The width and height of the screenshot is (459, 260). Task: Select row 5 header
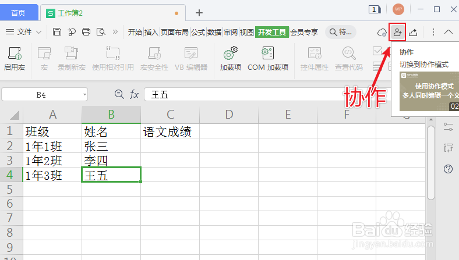11,189
